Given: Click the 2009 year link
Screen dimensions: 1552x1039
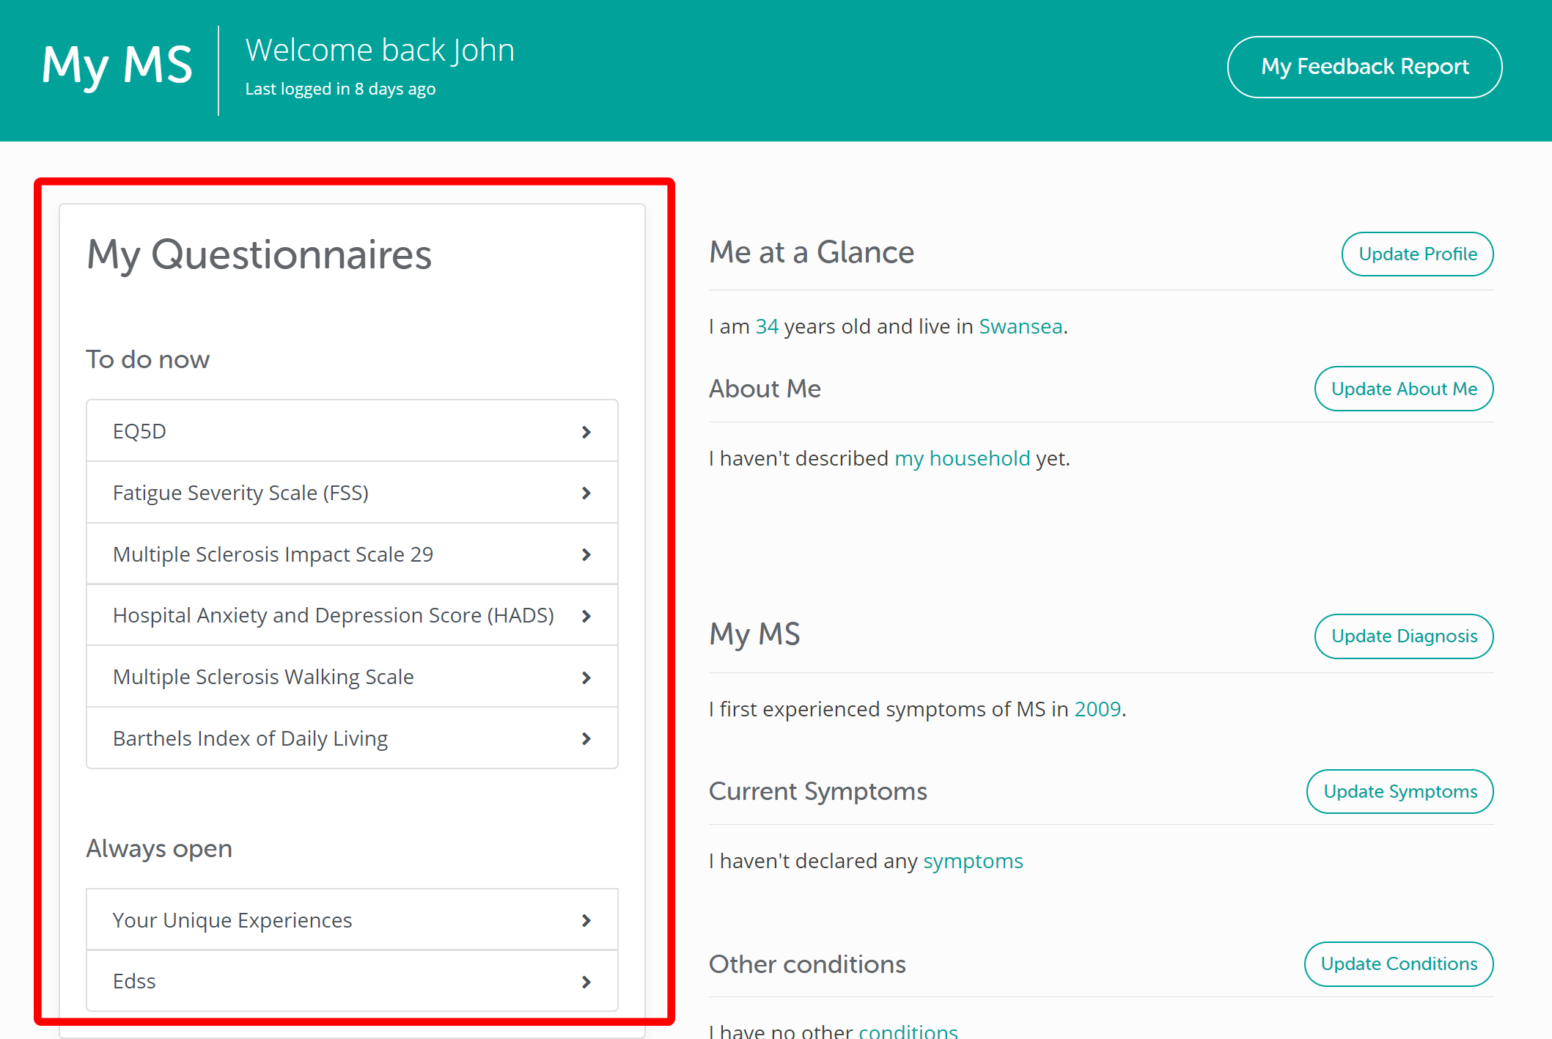Looking at the screenshot, I should tap(1097, 709).
